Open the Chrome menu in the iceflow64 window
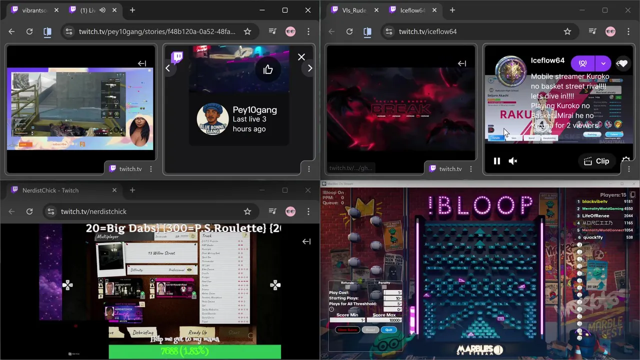Viewport: 640px width, 360px height. [628, 31]
